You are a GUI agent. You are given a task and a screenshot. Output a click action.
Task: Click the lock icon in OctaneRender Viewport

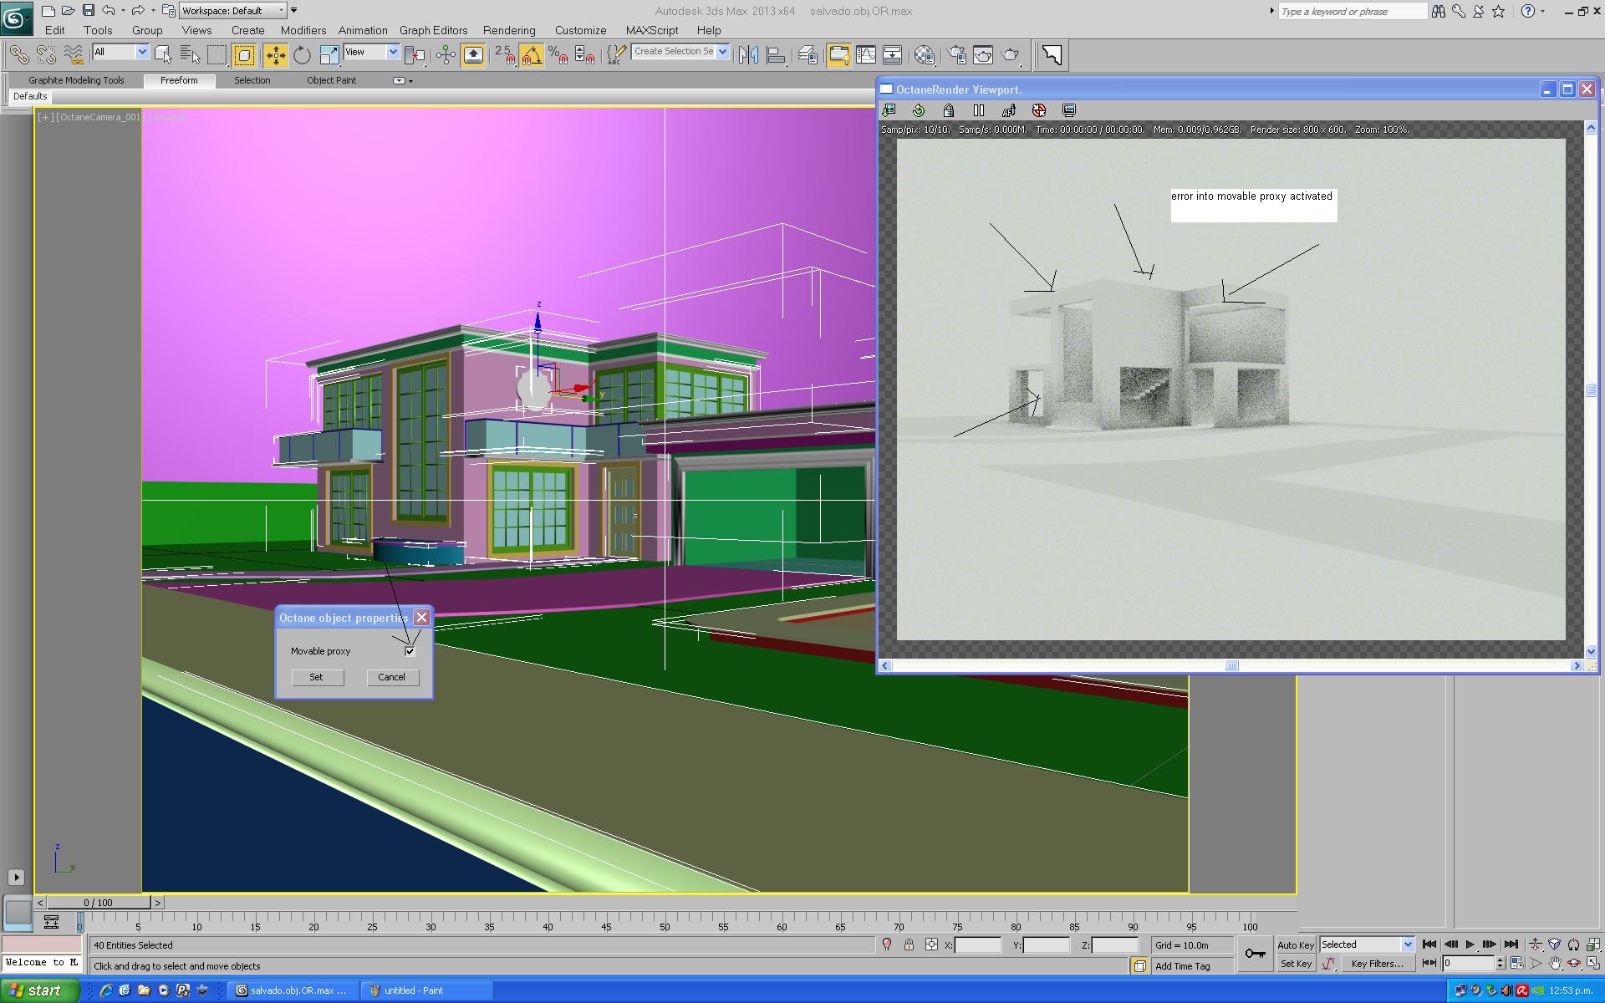click(948, 110)
